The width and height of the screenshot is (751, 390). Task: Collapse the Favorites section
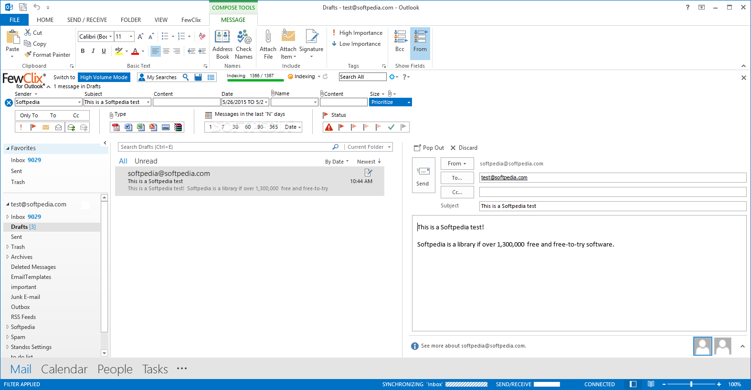(8, 148)
